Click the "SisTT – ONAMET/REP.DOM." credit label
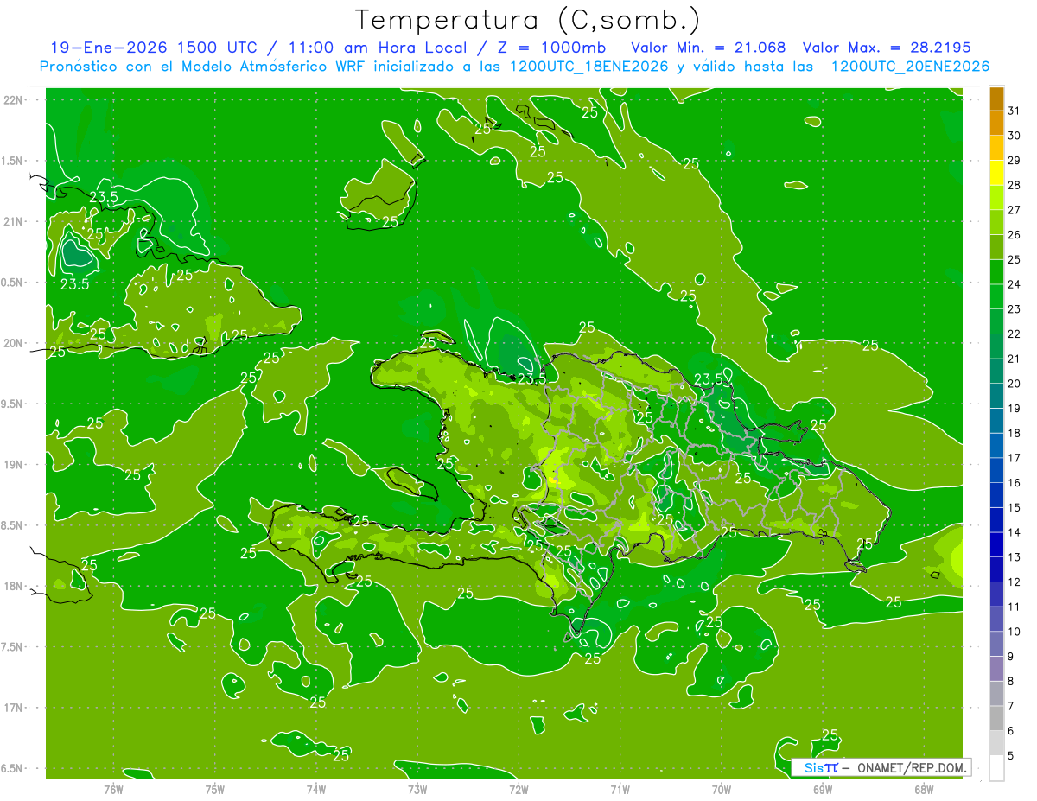Screen dimensions: 1037x801 (x=881, y=767)
